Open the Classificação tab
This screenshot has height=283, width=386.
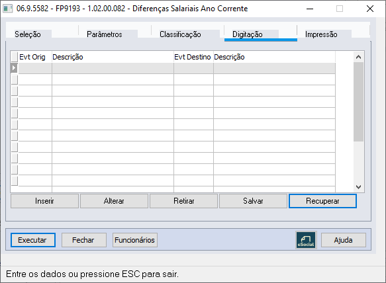180,34
